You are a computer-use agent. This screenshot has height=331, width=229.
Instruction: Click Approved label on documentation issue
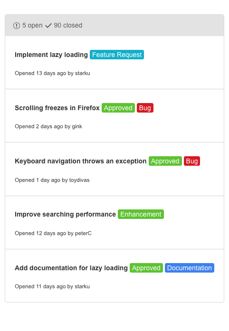point(146,268)
